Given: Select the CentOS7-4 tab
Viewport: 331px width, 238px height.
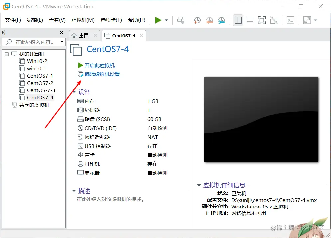Looking at the screenshot, I should [x=124, y=36].
